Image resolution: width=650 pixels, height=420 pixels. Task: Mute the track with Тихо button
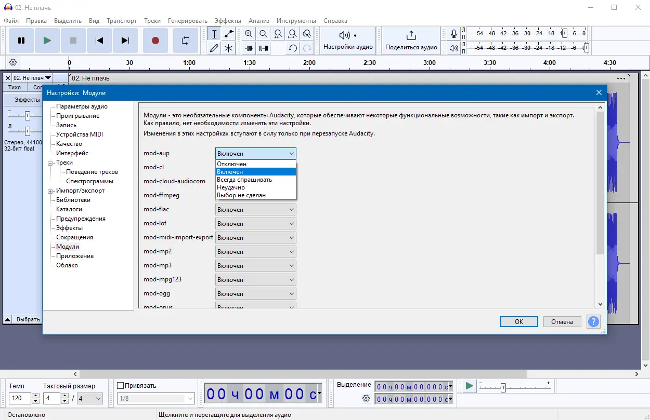coord(14,87)
